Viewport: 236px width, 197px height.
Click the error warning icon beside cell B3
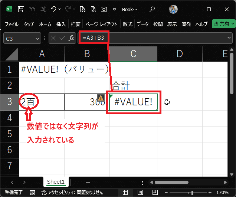coord(101,98)
